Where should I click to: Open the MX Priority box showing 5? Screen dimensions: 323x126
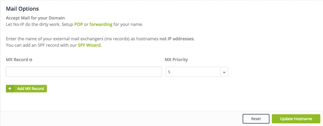197,72
